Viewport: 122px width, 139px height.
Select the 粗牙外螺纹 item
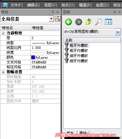coord(79,46)
